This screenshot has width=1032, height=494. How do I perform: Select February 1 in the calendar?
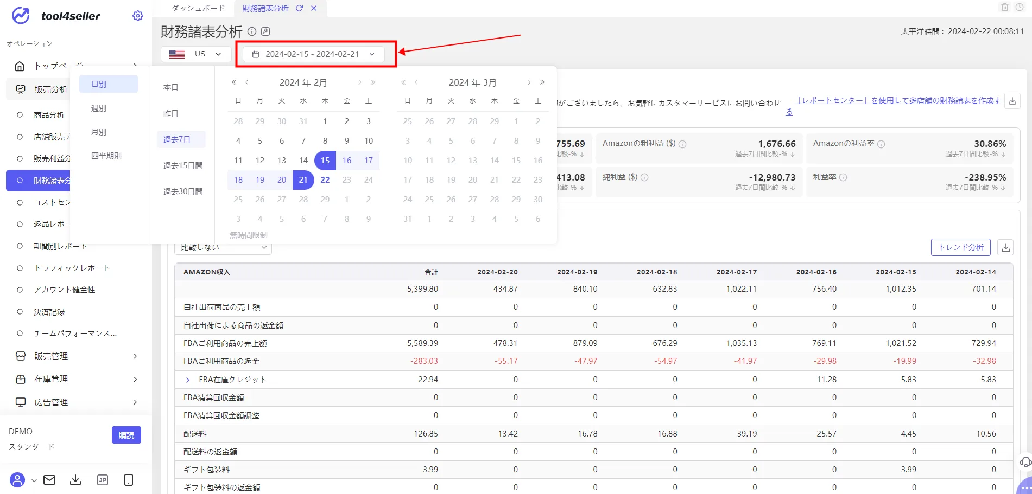point(325,121)
